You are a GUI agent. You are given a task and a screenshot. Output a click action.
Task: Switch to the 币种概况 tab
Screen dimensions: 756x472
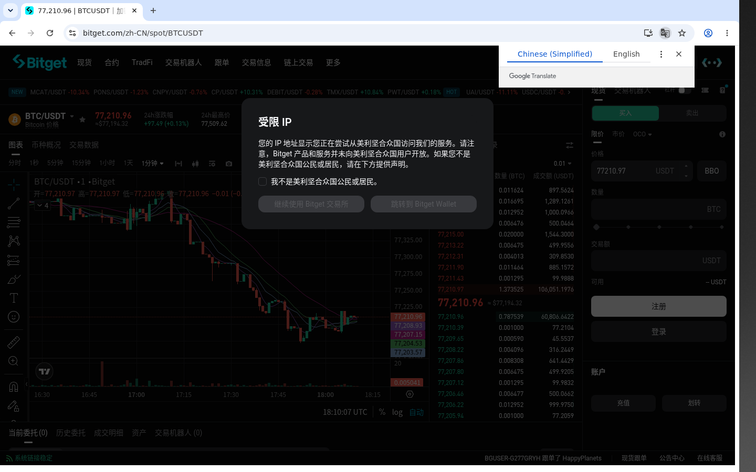click(46, 145)
